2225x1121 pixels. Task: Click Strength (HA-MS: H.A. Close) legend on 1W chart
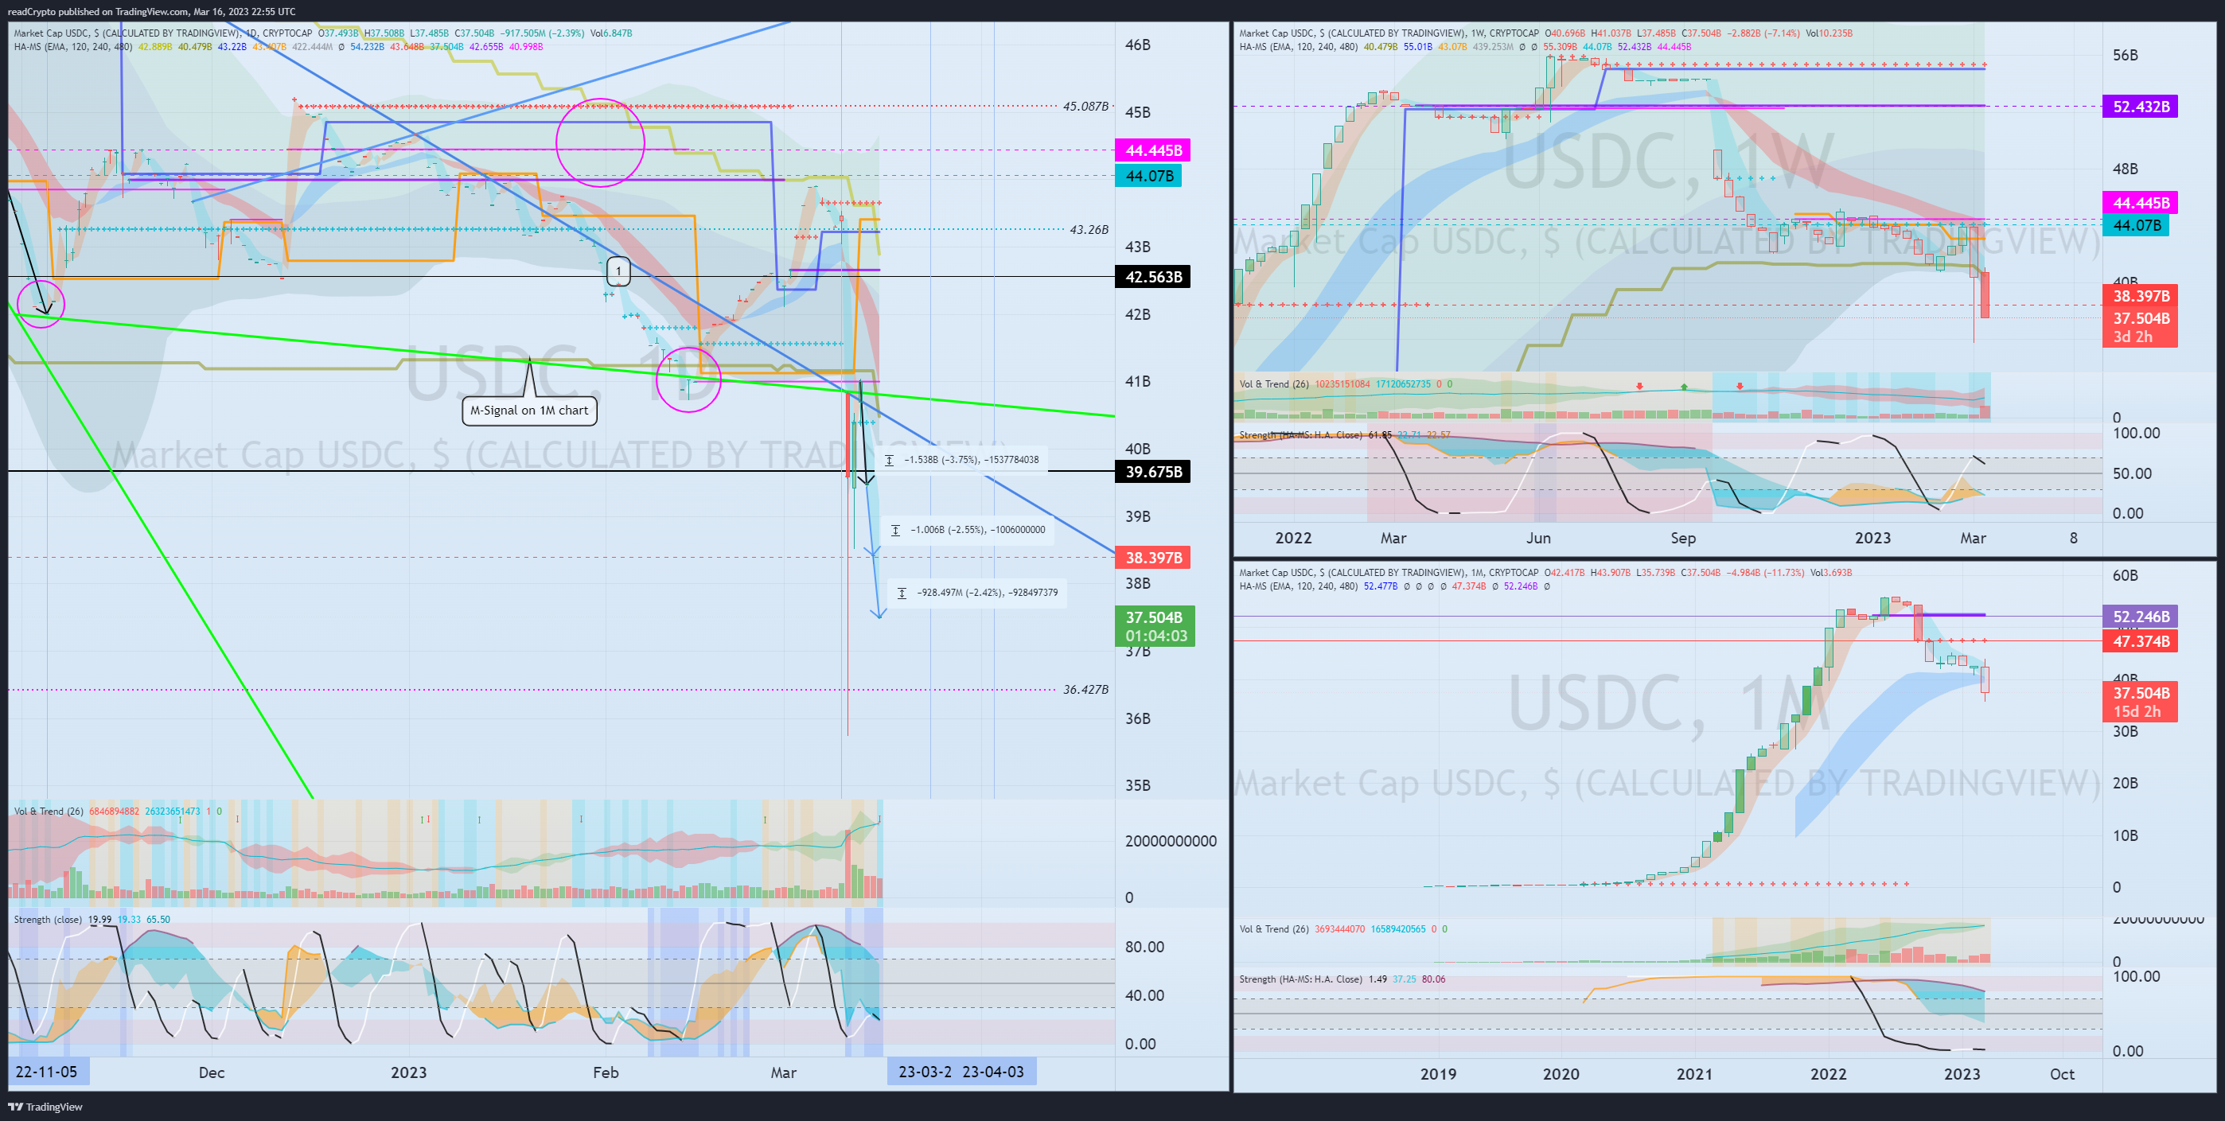[x=1301, y=435]
